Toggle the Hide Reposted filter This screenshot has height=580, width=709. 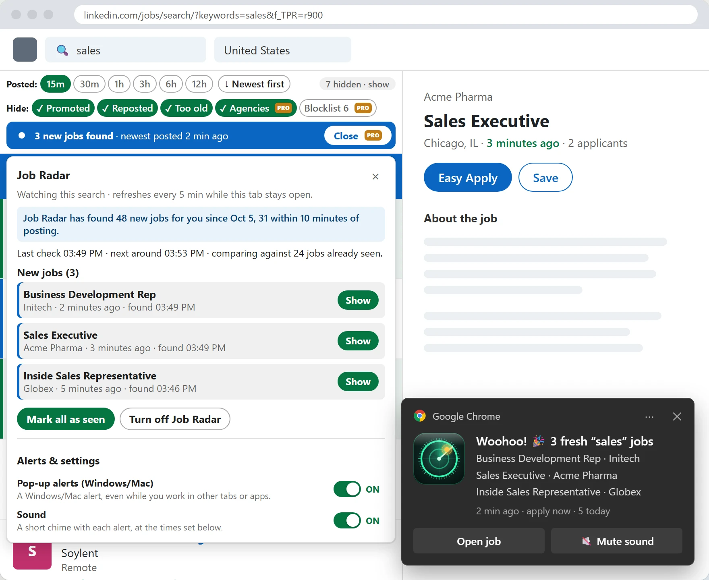(x=127, y=108)
